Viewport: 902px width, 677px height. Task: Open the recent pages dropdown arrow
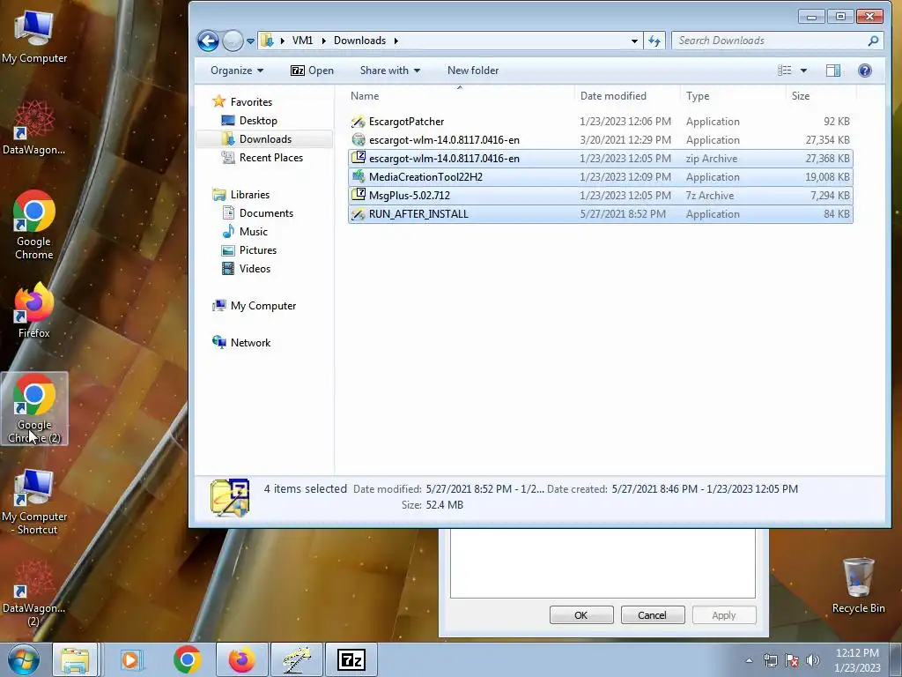tap(251, 41)
